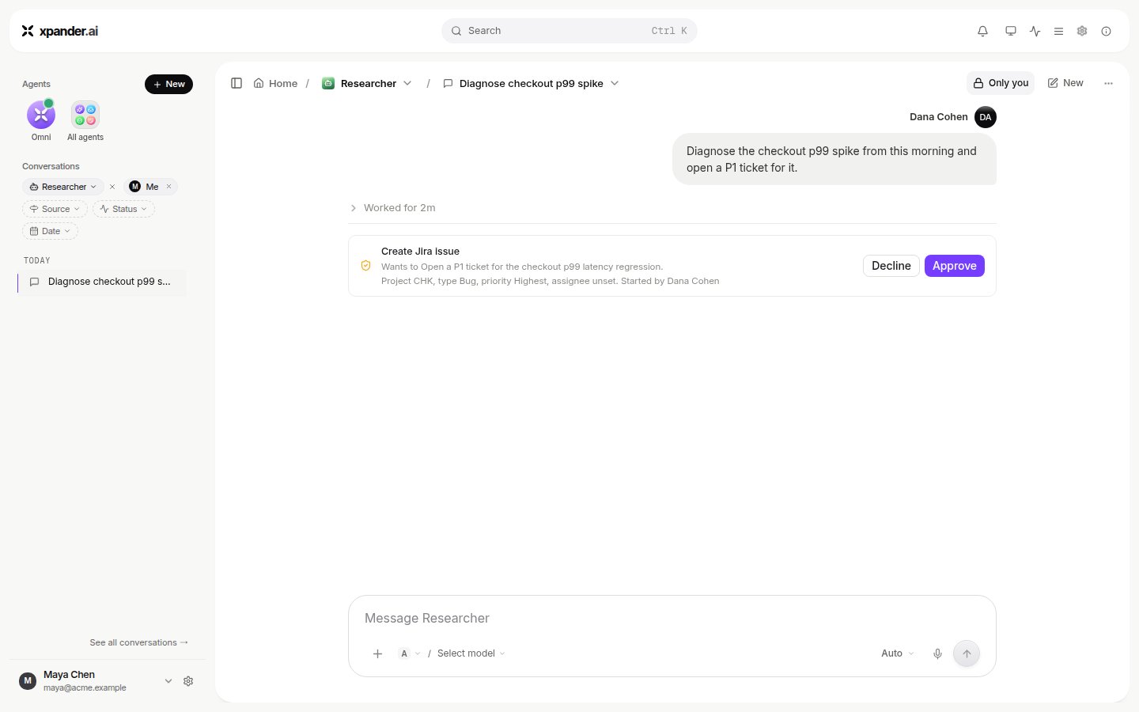Expand the Worked for 2m section
Screen dimensions: 1139x712
[392, 208]
